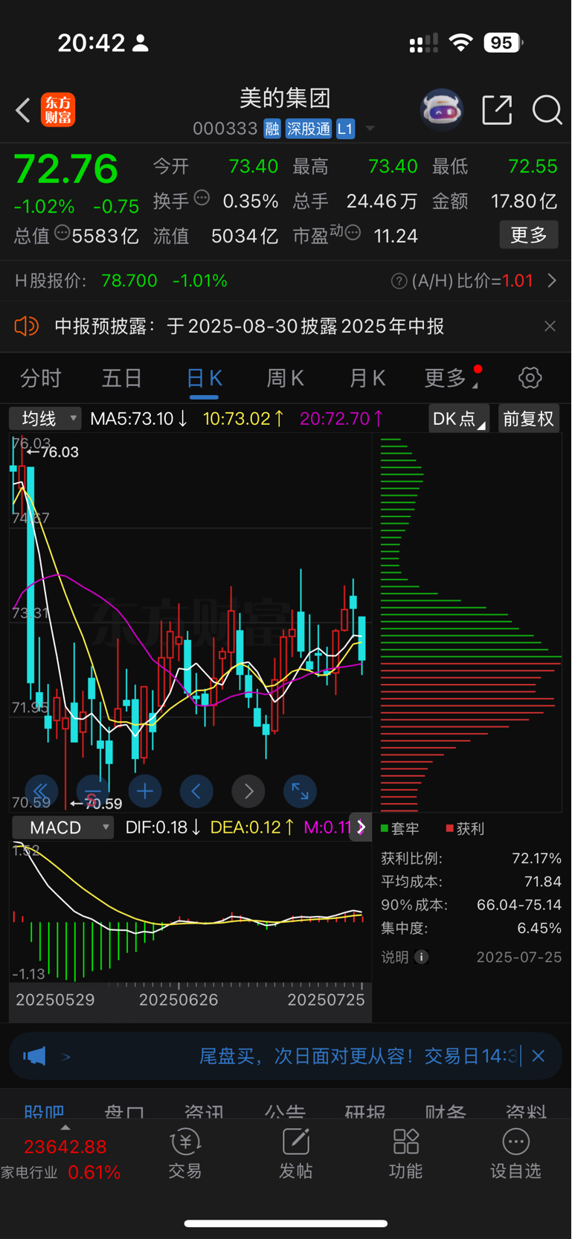Open the MACD indicator dropdown
The image size is (572, 1239).
click(63, 827)
